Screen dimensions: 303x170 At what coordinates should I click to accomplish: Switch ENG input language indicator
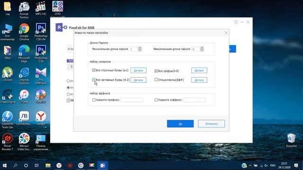(x=273, y=165)
